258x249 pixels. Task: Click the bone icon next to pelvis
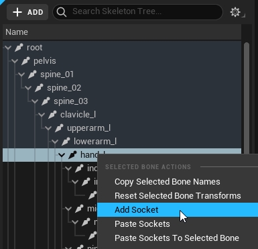pos(25,61)
